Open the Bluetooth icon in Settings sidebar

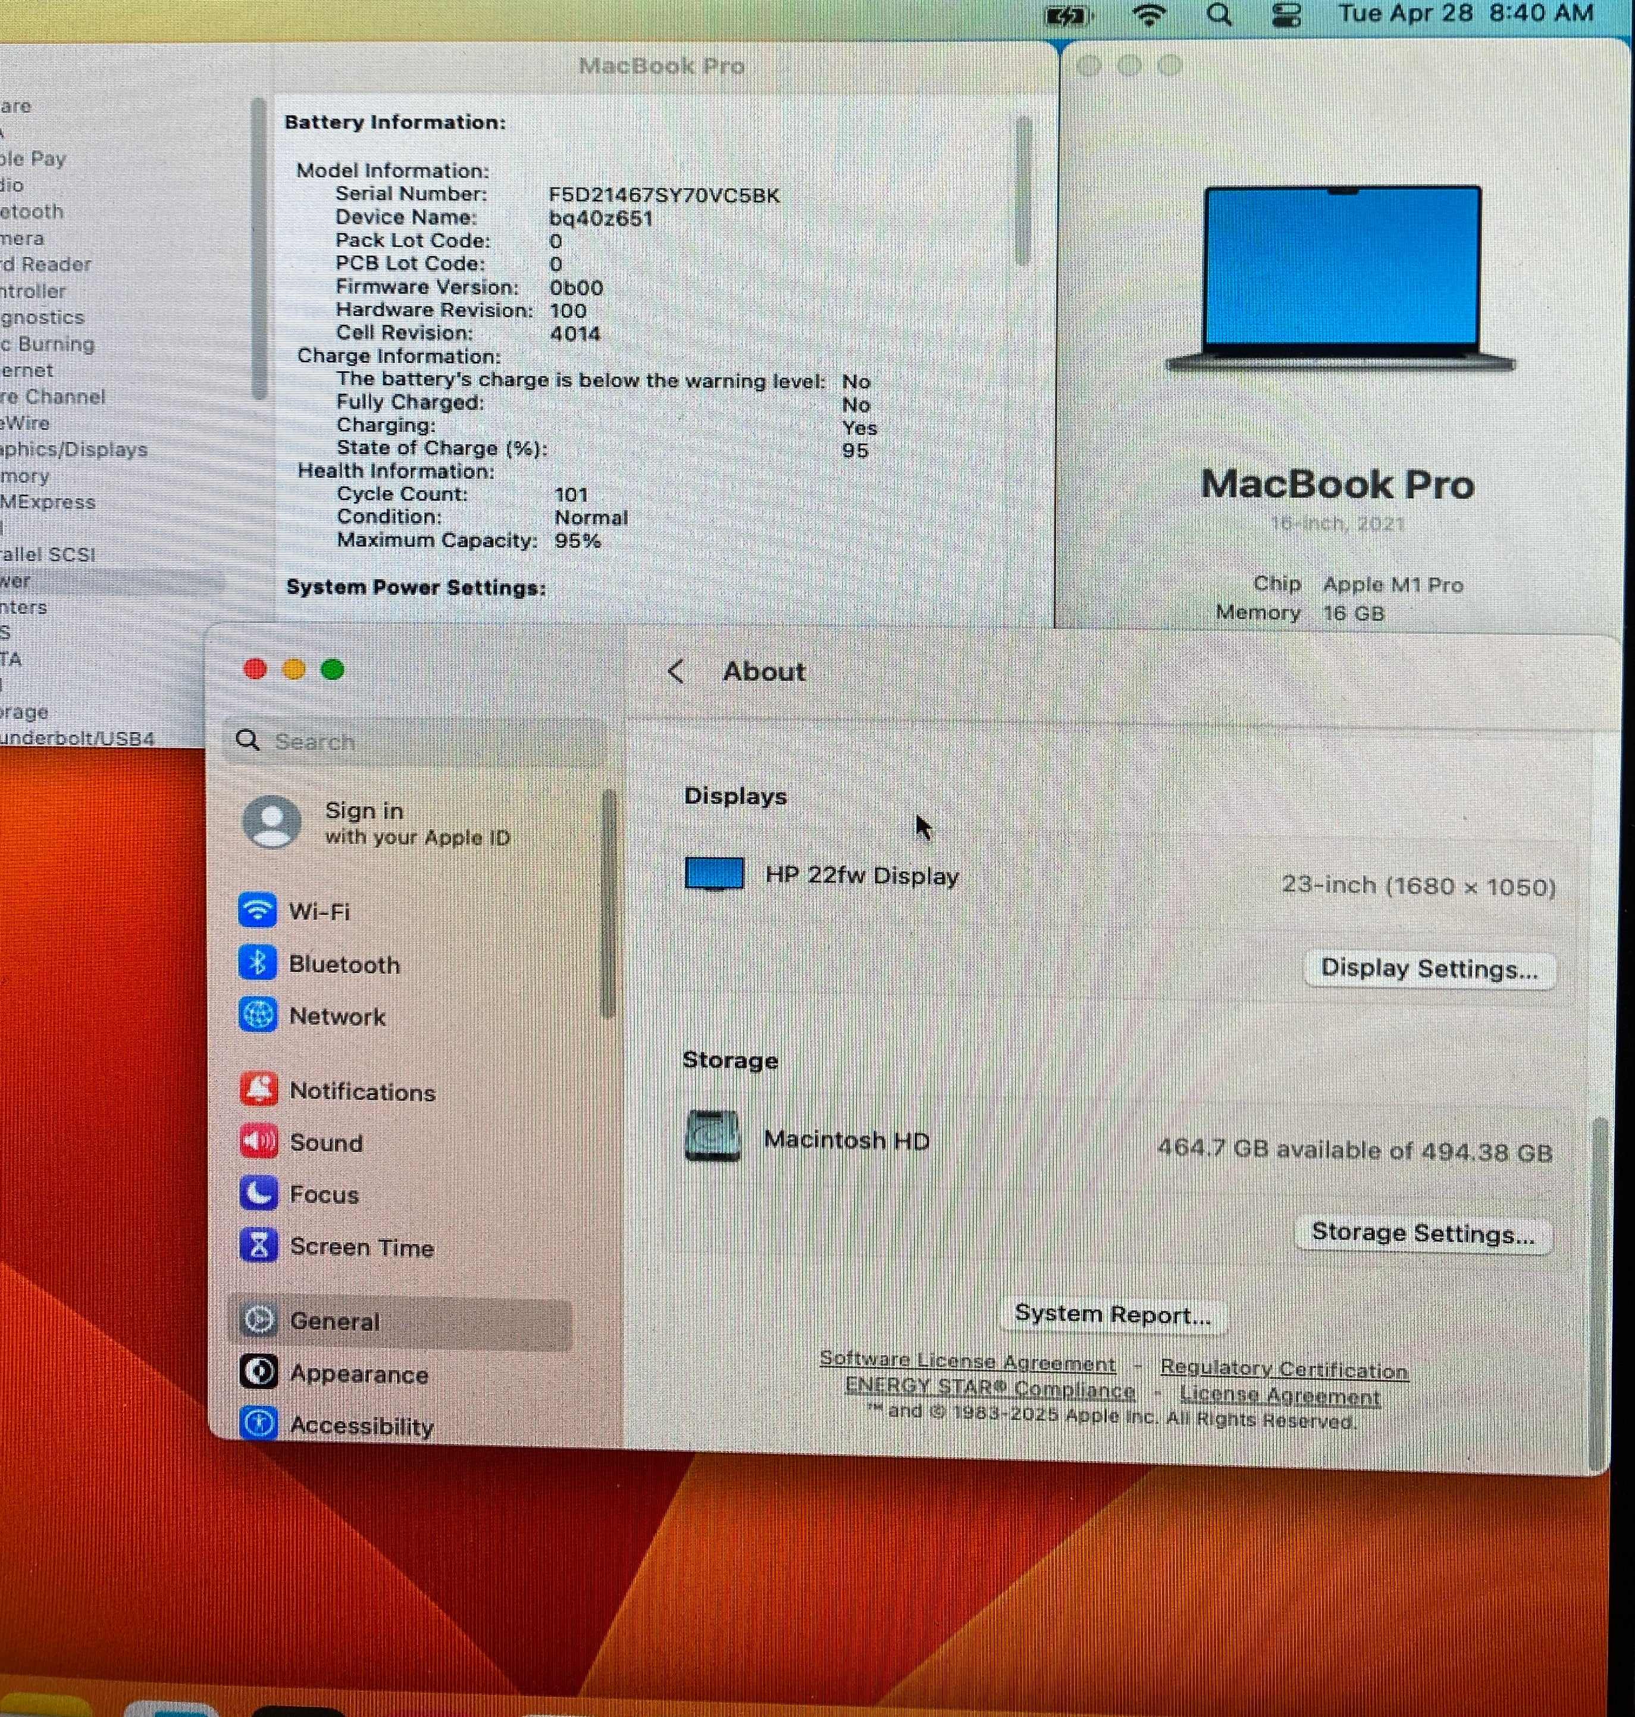(x=257, y=963)
